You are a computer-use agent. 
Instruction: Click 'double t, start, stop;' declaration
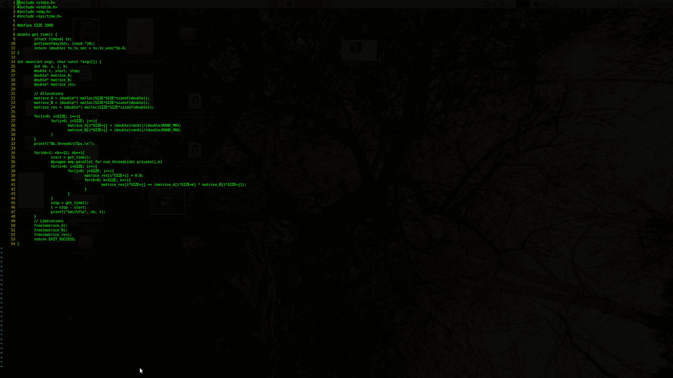[57, 71]
